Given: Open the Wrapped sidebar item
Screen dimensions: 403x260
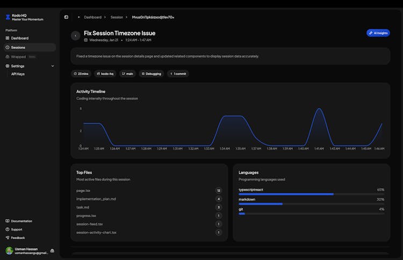Looking at the screenshot, I should pos(18,56).
